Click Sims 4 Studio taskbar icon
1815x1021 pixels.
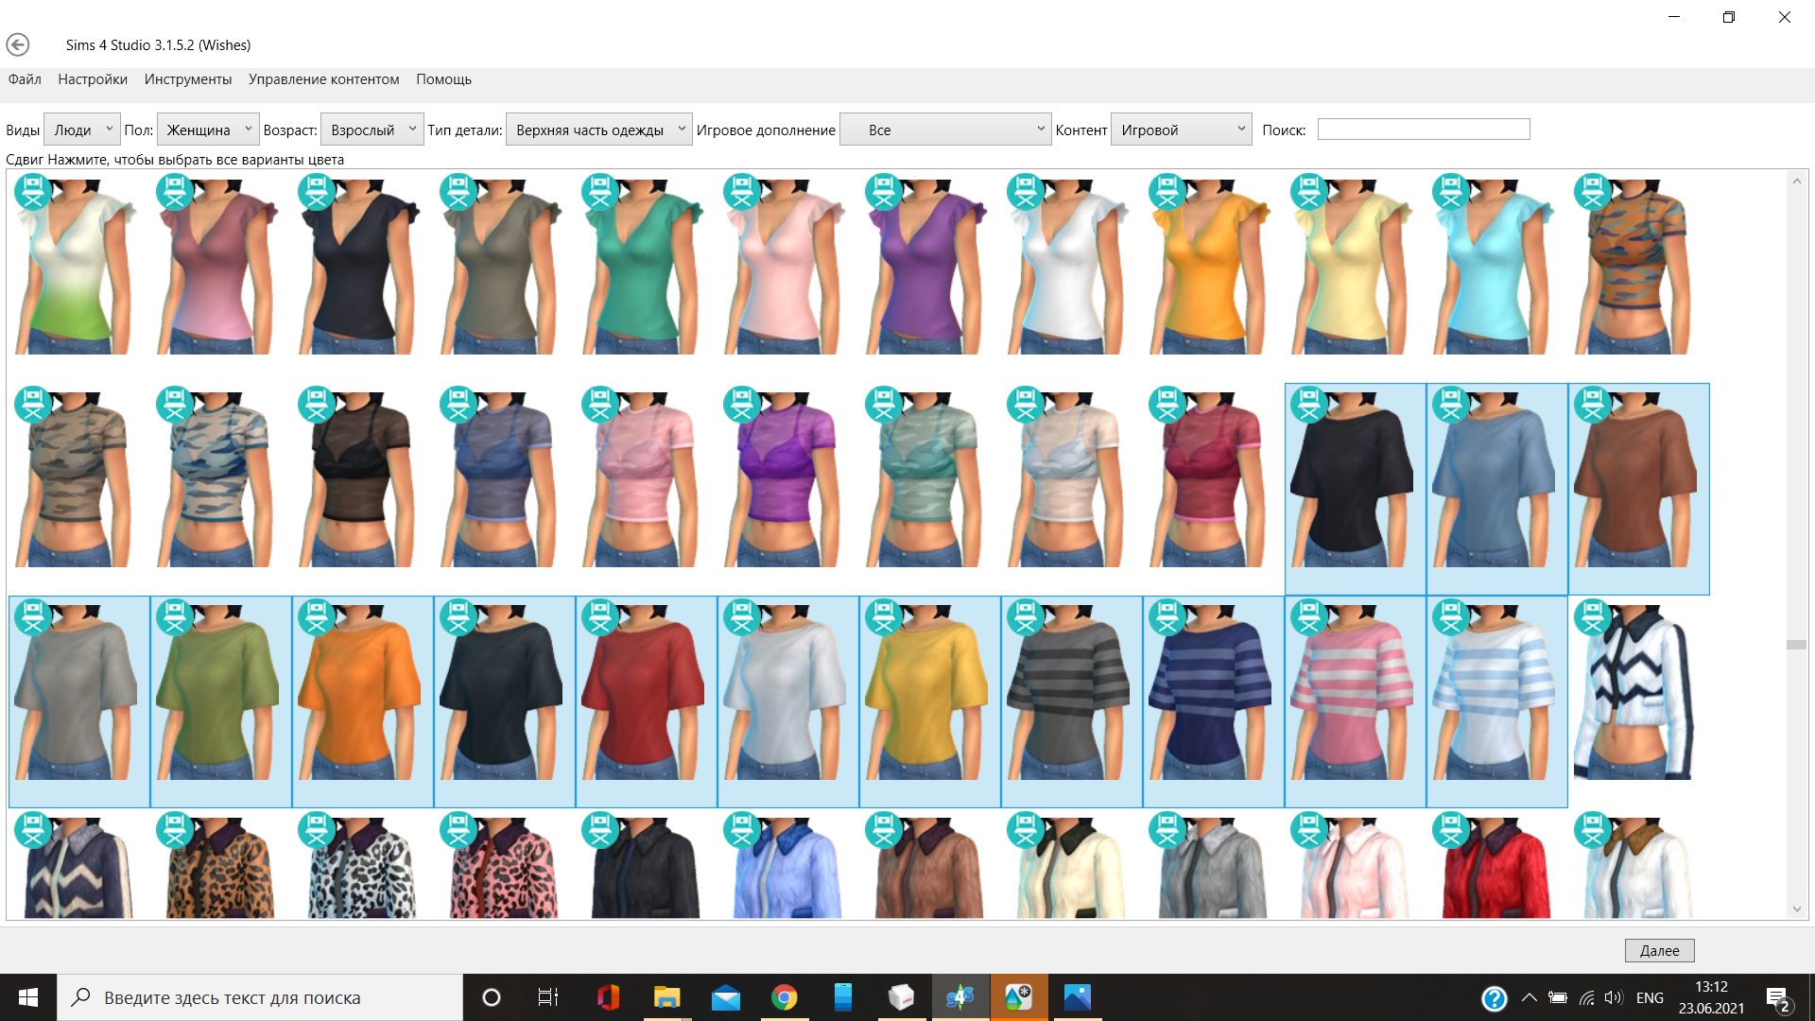click(x=959, y=997)
